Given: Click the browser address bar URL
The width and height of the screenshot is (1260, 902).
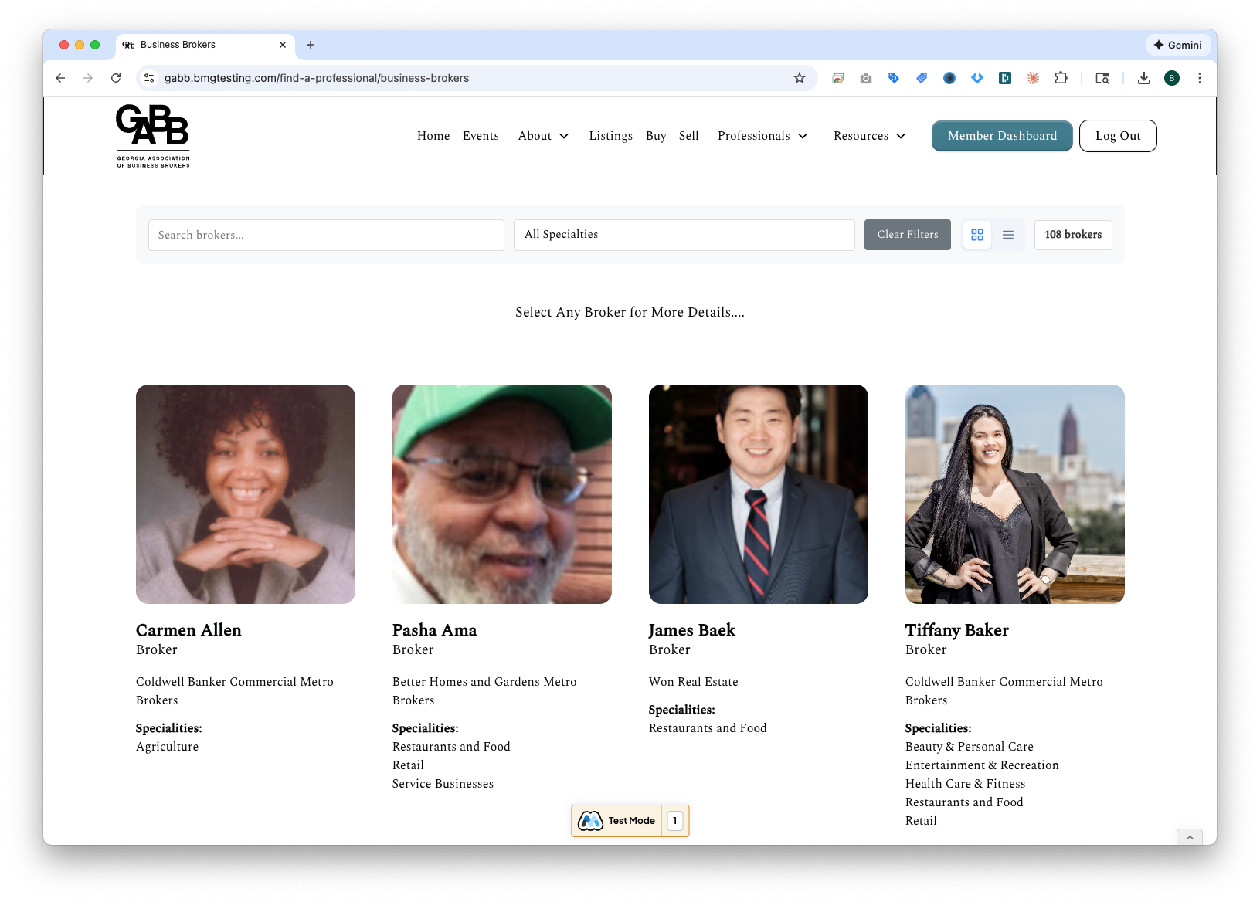Looking at the screenshot, I should (x=317, y=78).
